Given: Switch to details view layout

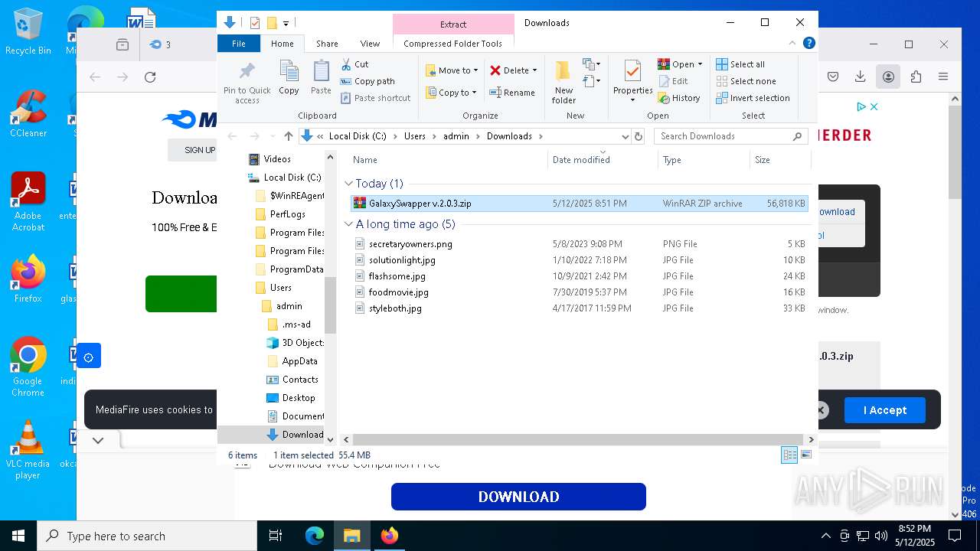Looking at the screenshot, I should pyautogui.click(x=789, y=455).
